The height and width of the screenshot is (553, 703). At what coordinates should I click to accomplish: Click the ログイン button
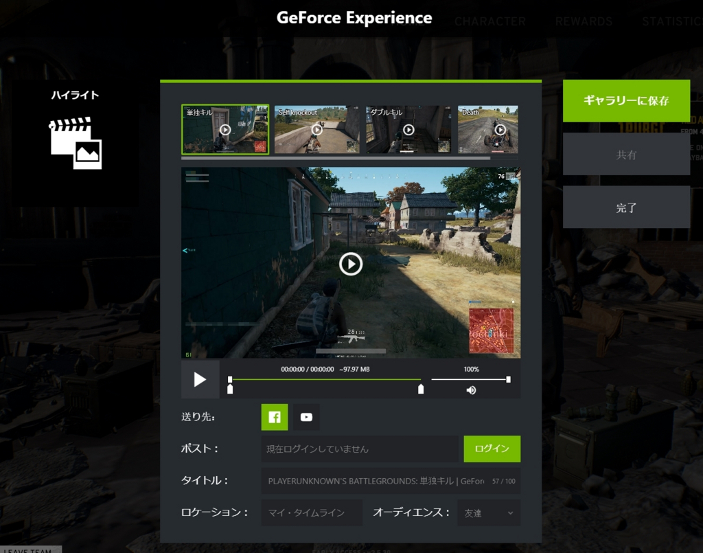pos(492,449)
